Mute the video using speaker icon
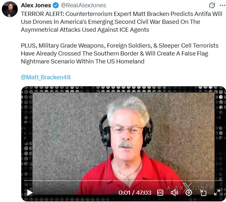The width and height of the screenshot is (226, 202). pos(174,193)
